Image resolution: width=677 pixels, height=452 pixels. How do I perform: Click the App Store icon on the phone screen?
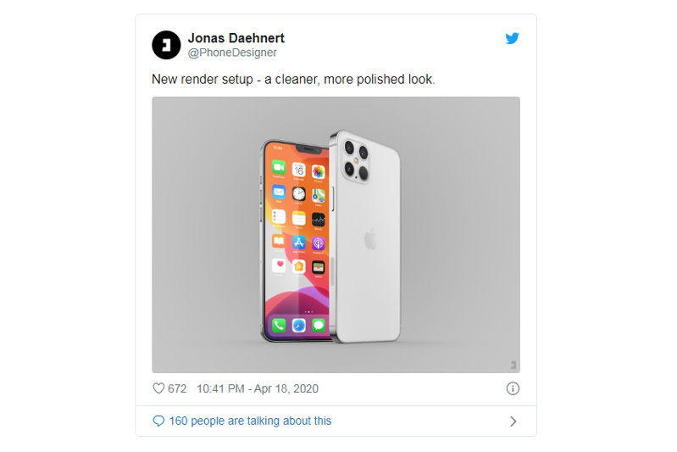pyautogui.click(x=298, y=243)
